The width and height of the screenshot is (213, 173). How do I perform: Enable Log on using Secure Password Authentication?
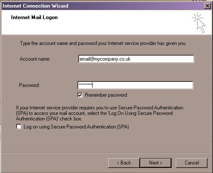(19, 126)
